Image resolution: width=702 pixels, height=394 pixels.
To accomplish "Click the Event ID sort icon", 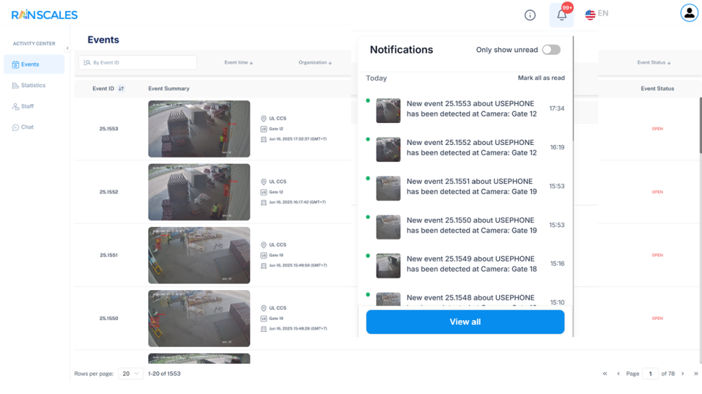I will point(121,88).
